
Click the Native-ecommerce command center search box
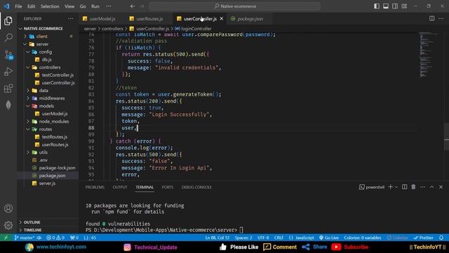[235, 6]
